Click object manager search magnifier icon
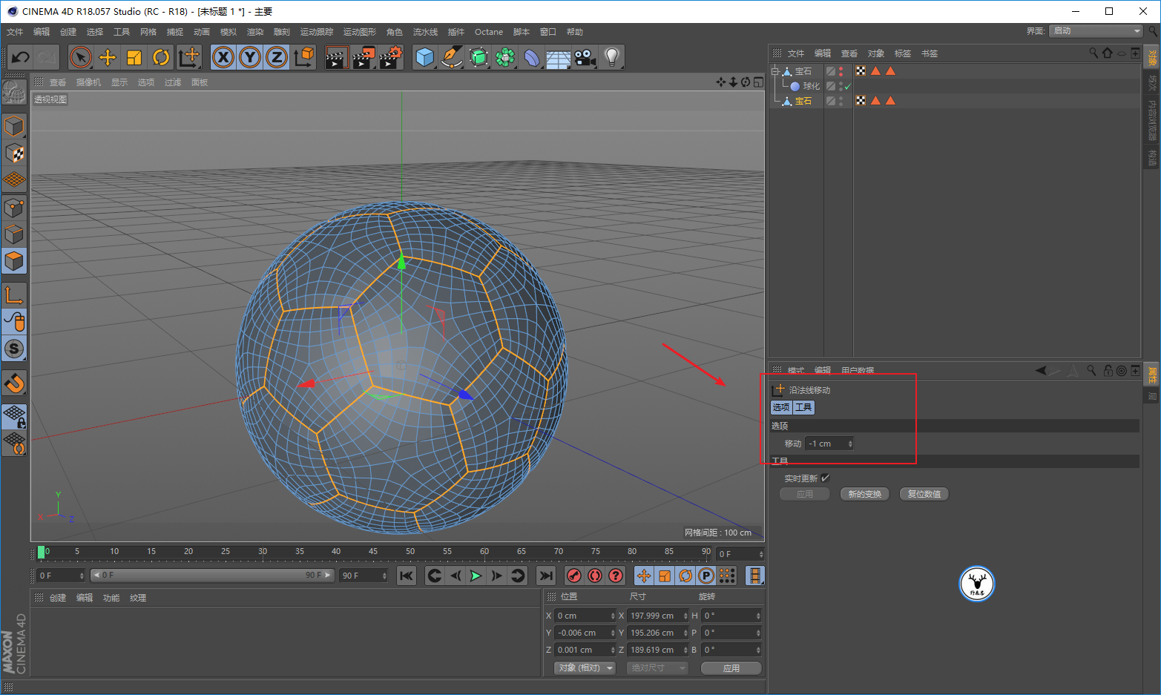 coord(1093,53)
